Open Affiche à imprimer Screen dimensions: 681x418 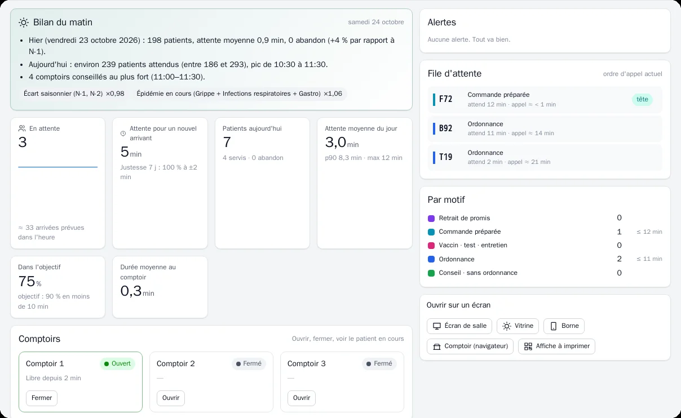click(556, 346)
